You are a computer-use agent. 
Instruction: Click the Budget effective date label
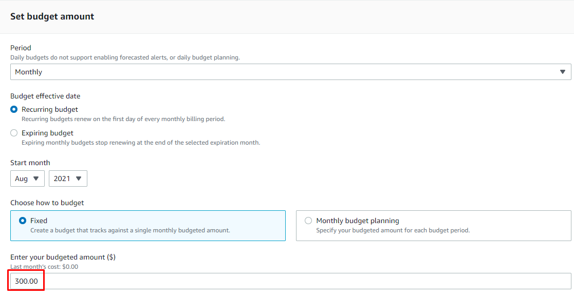(x=45, y=96)
